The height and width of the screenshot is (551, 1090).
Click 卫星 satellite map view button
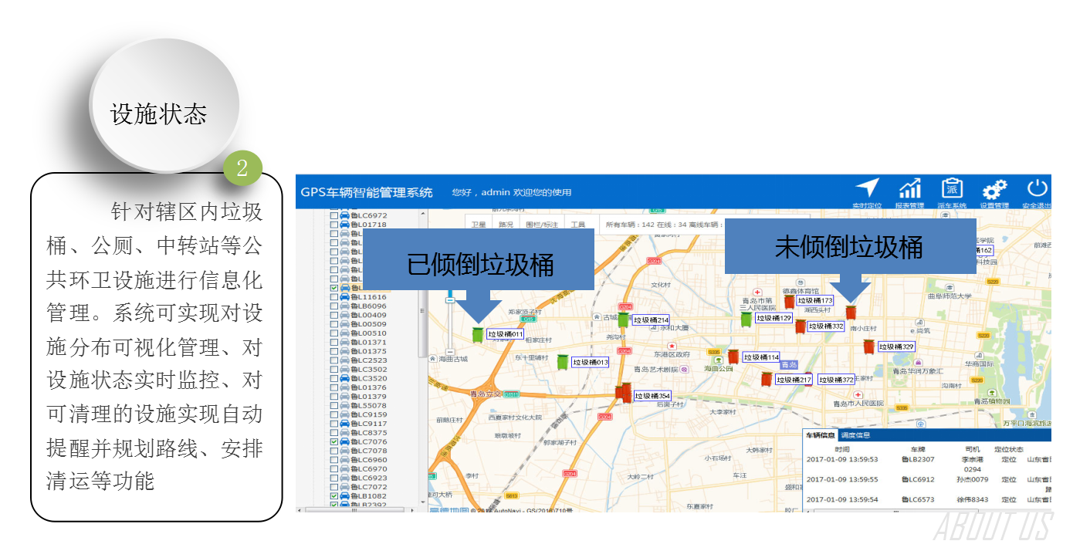479,225
